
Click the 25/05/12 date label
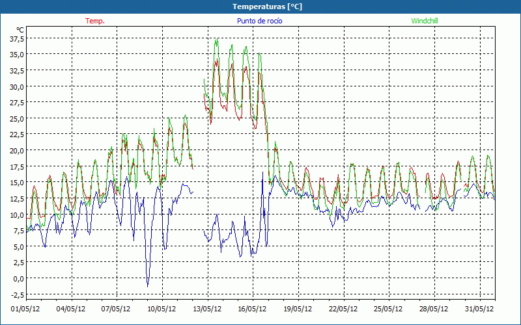pyautogui.click(x=388, y=309)
